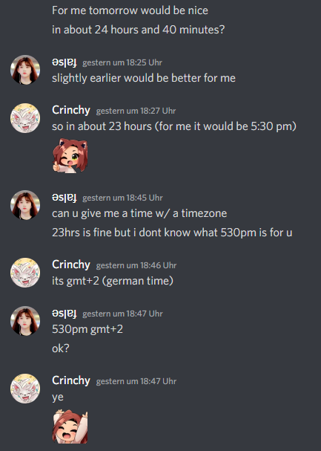Open Crinchy's profile from the 18:27 username
The image size is (321, 451).
coord(71,110)
